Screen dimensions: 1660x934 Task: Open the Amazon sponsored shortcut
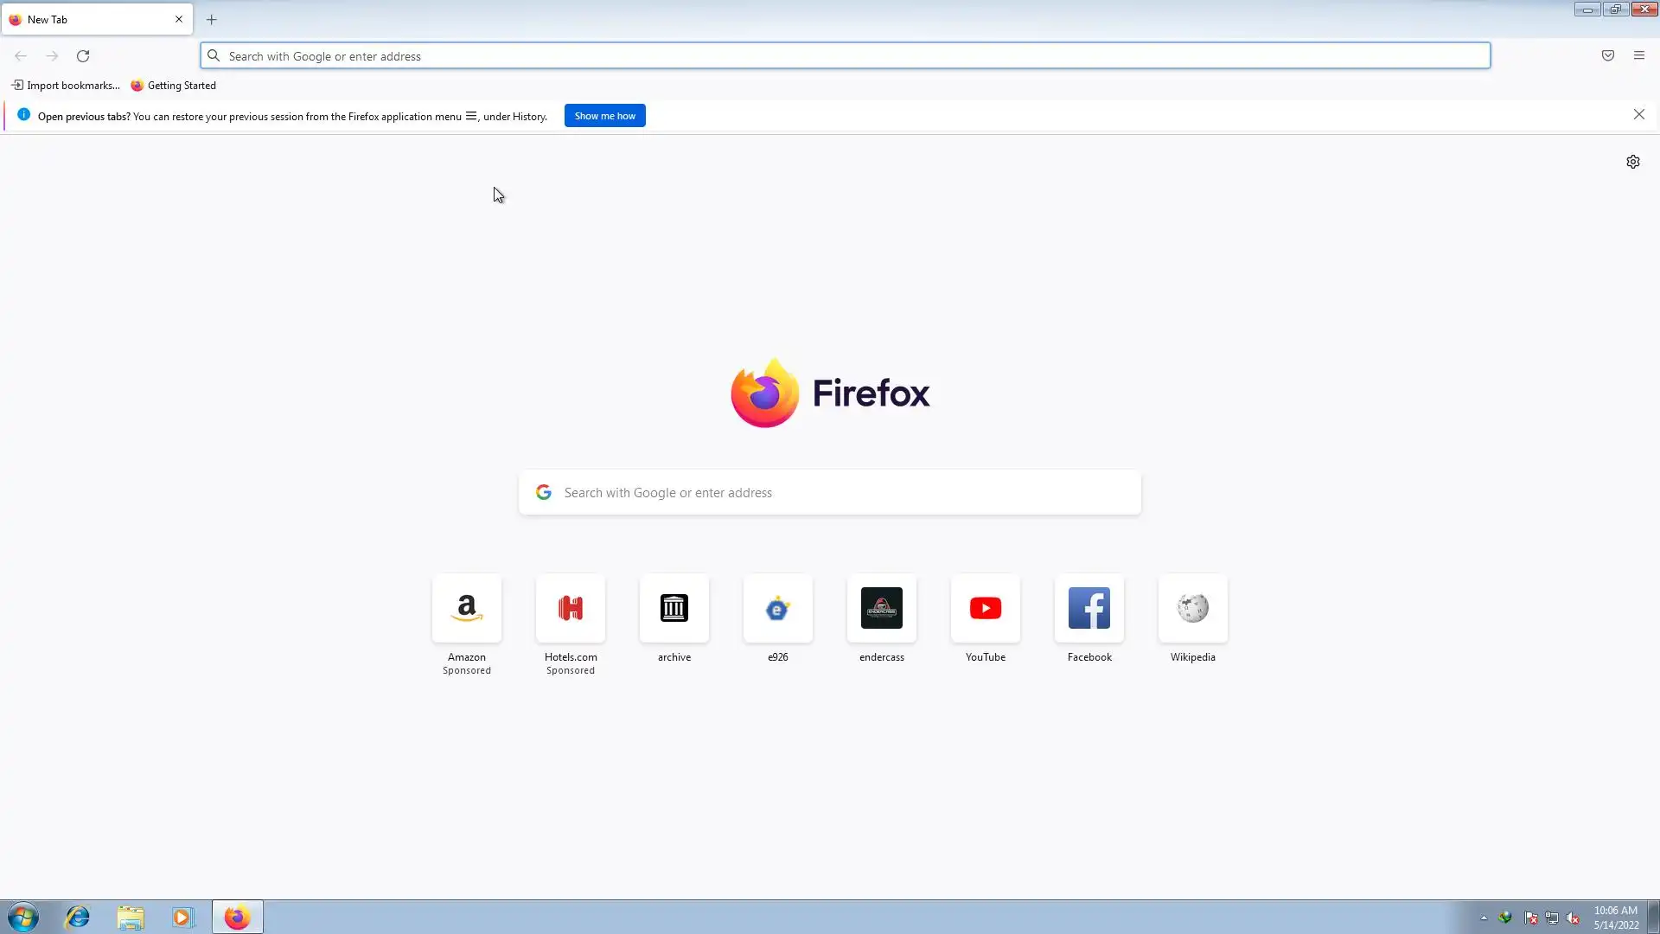point(467,609)
